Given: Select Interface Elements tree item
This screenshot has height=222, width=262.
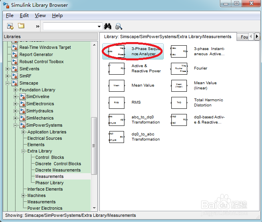Looking at the screenshot, I should (x=45, y=189).
